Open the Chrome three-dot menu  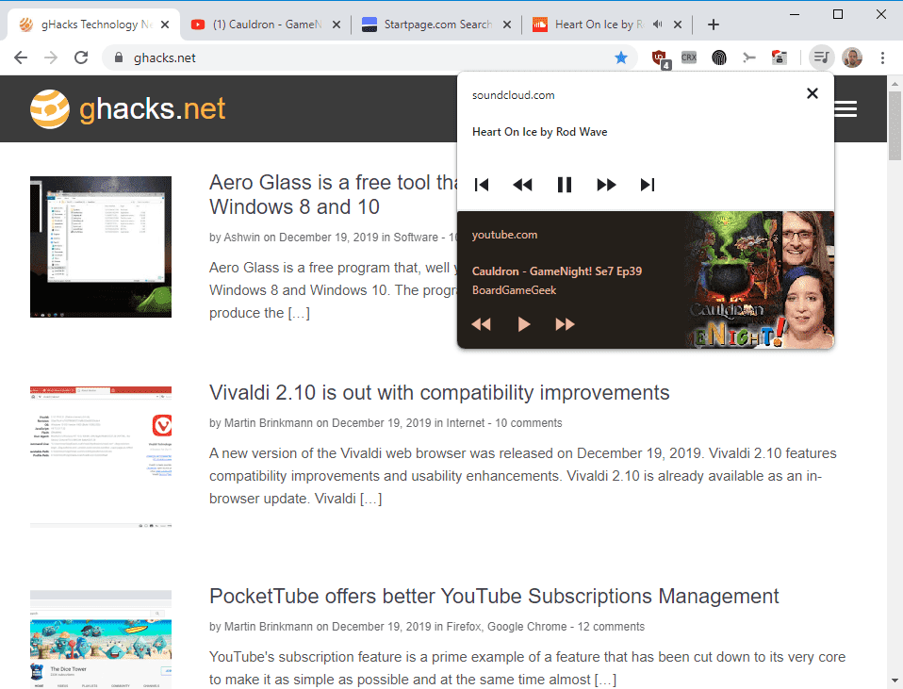click(x=882, y=57)
